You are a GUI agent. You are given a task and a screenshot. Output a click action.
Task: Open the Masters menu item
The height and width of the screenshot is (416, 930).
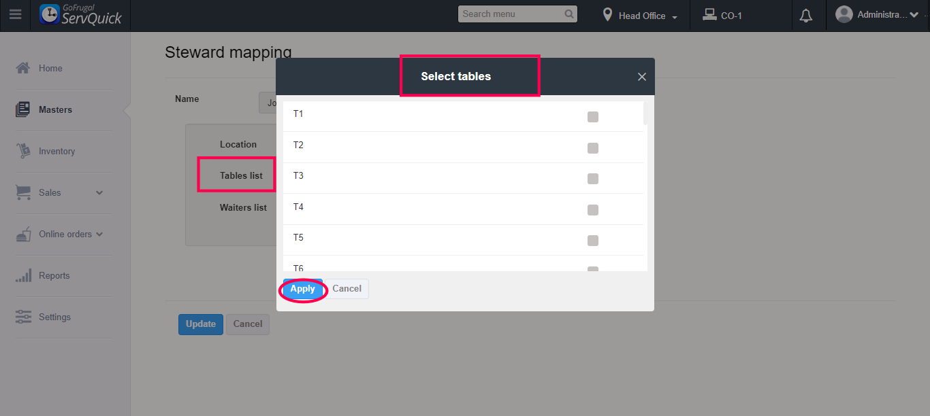tap(55, 109)
